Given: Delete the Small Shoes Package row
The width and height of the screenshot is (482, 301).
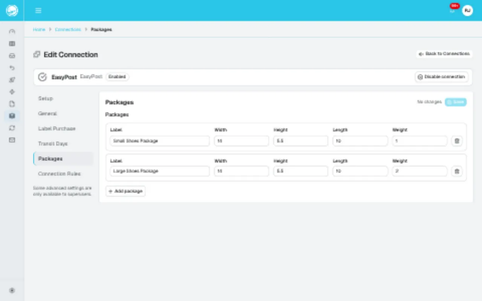Looking at the screenshot, I should tap(457, 141).
